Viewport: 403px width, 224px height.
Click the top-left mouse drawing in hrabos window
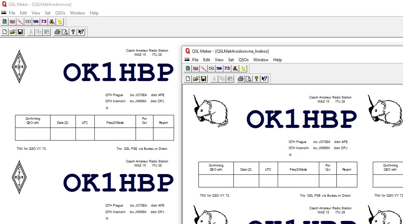point(211,111)
